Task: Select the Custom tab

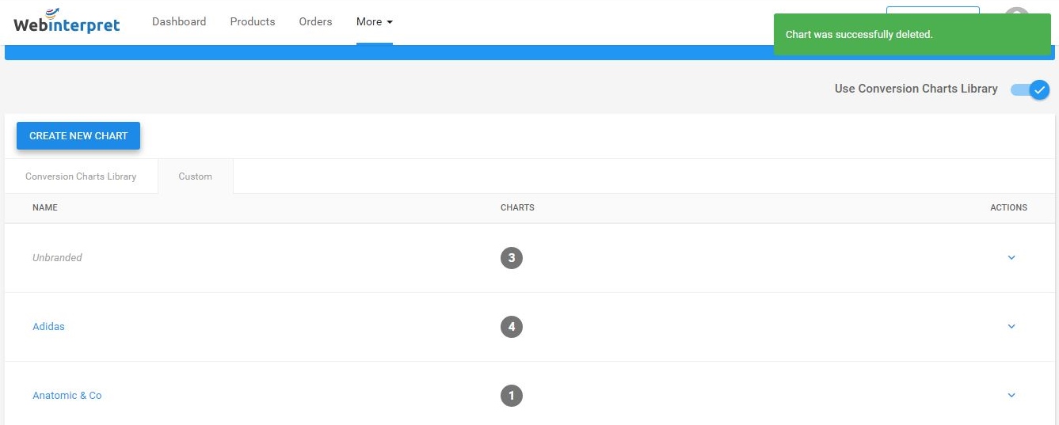Action: [x=196, y=176]
